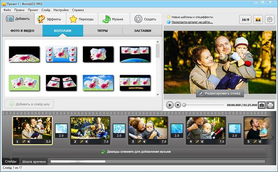This screenshot has width=278, height=172.
Task: Click collage list scroll down arrow
Action: tap(158, 94)
